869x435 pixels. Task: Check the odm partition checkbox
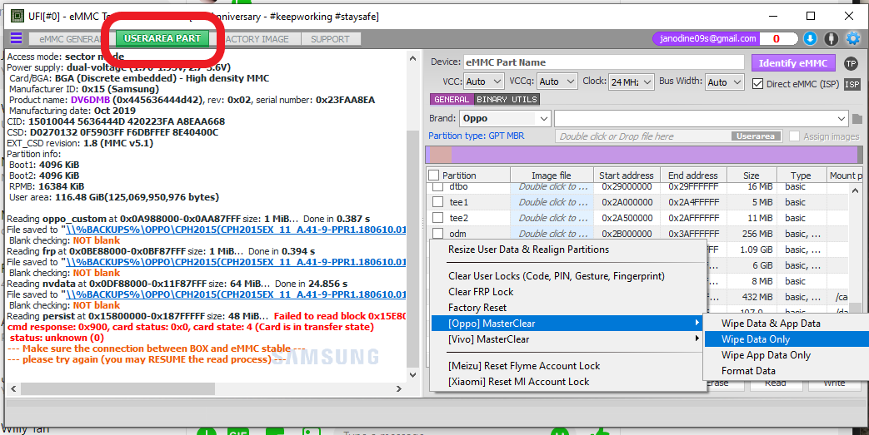tap(437, 233)
